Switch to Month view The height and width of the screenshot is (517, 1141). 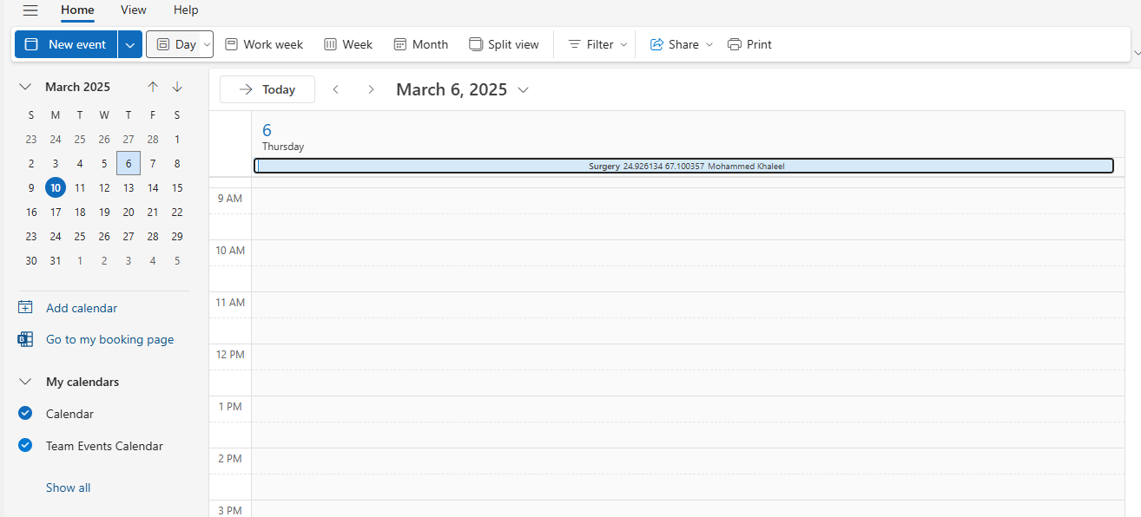click(420, 44)
